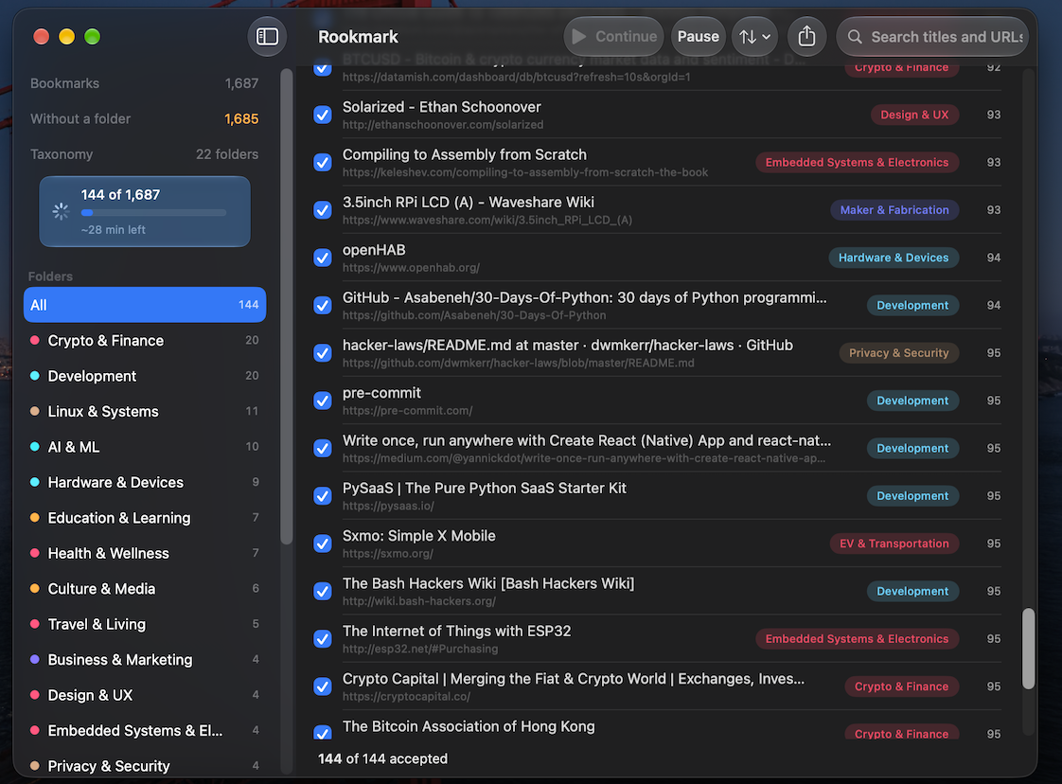The image size is (1062, 784).
Task: Click the Development tag on pre-commit row
Action: coord(912,401)
